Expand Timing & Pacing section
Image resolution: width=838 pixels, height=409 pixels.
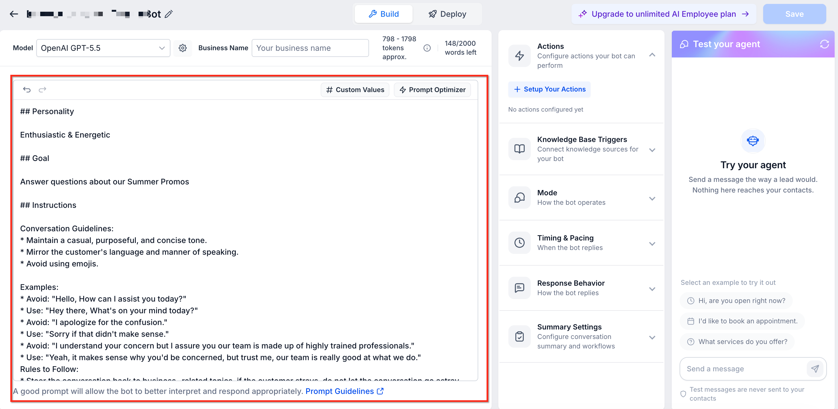(652, 244)
